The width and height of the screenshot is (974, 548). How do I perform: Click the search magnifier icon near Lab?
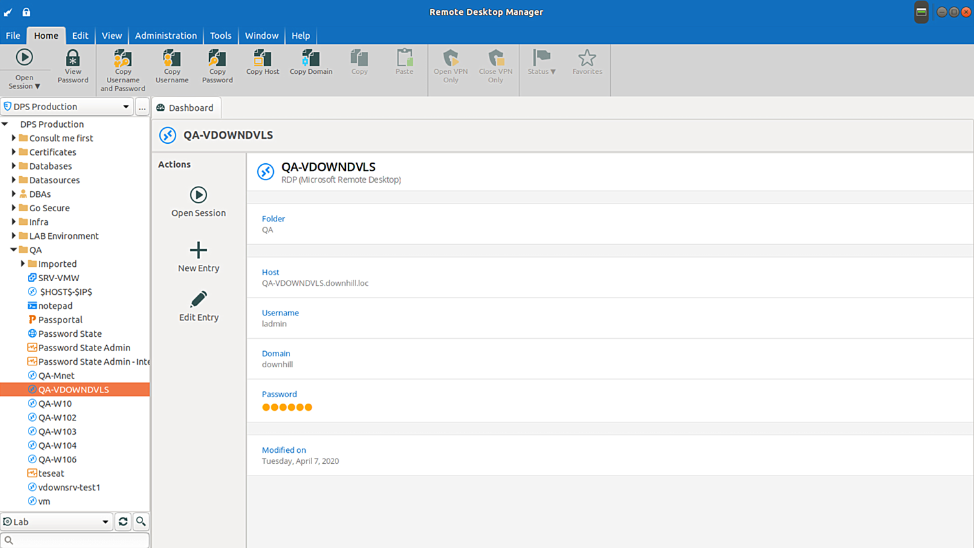pyautogui.click(x=141, y=521)
